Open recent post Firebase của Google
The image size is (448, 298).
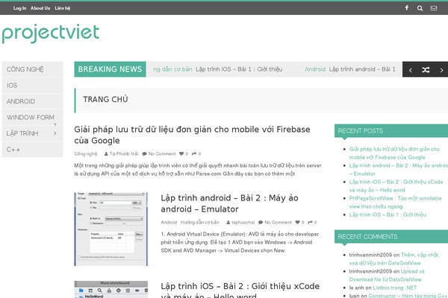[x=394, y=153]
